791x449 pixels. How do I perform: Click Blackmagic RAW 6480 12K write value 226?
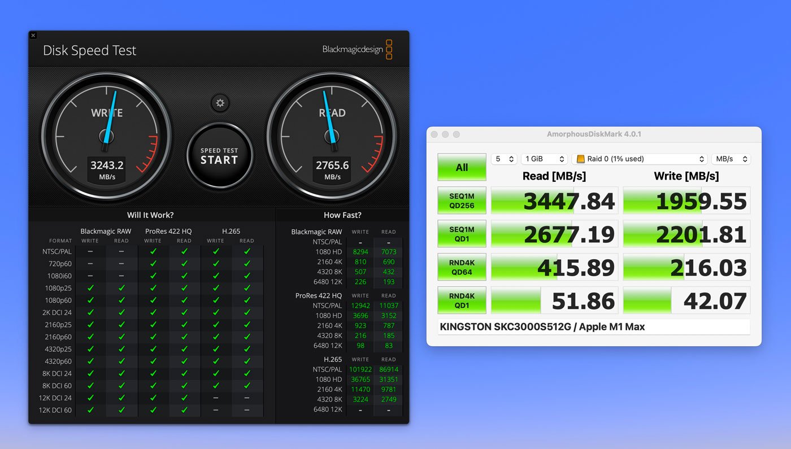click(x=360, y=282)
